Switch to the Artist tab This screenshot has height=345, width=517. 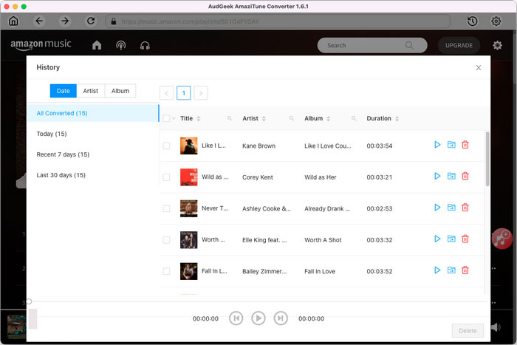point(91,91)
